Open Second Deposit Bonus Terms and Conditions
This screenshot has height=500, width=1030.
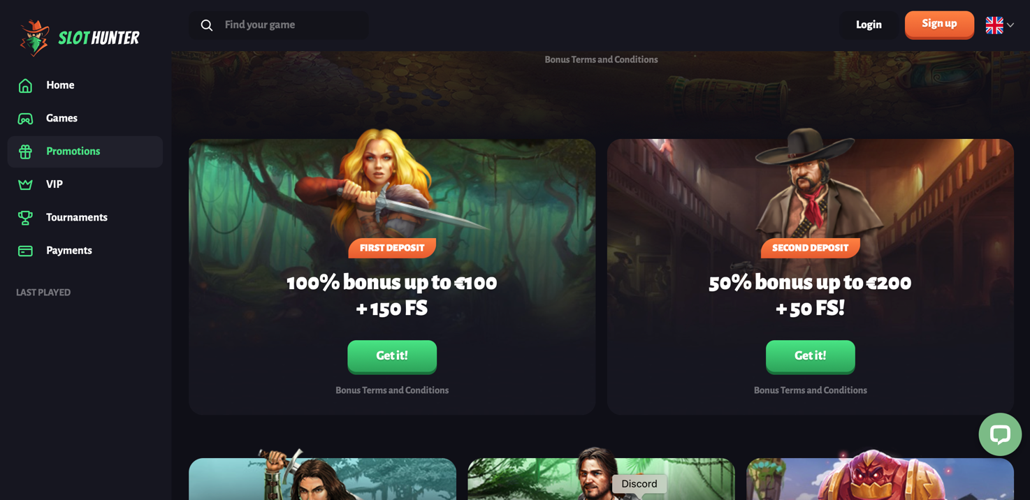(x=811, y=390)
